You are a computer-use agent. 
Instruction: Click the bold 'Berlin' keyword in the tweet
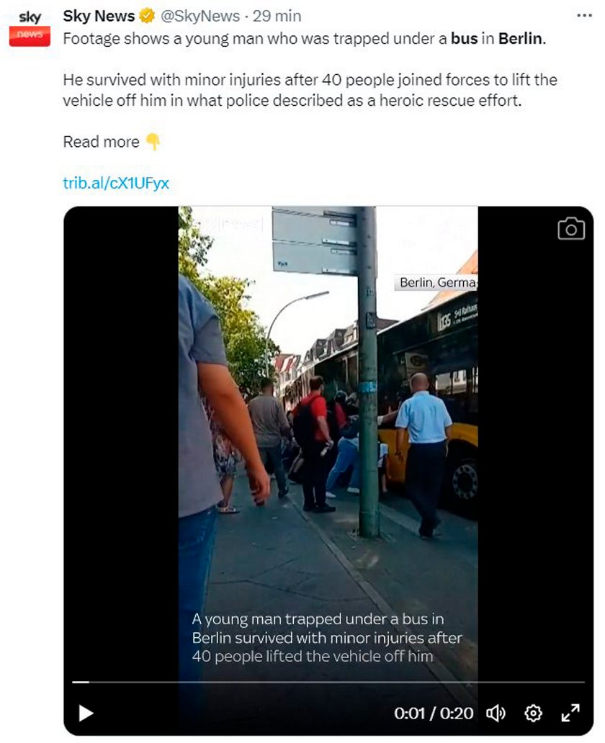(520, 38)
